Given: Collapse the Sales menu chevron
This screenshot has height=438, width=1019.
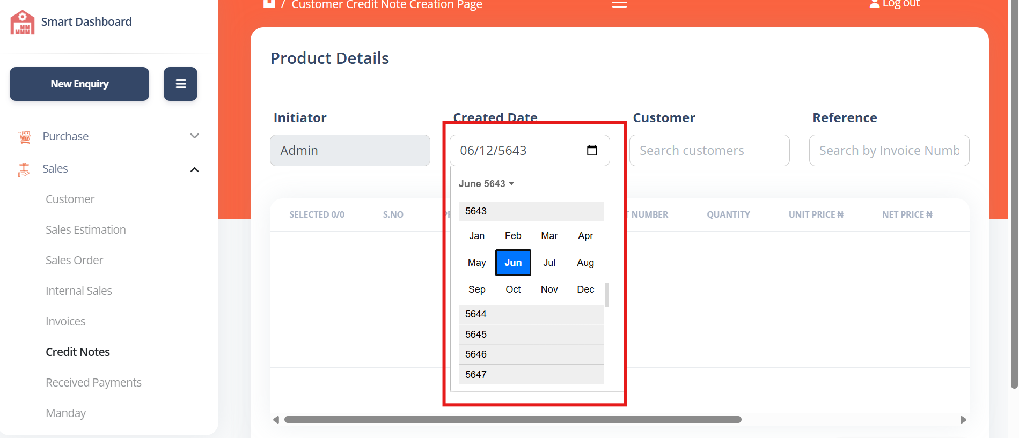Looking at the screenshot, I should point(195,169).
